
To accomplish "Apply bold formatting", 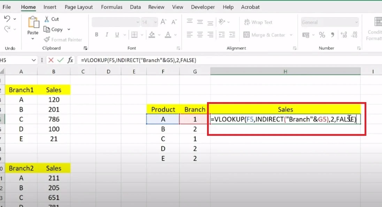I will [x=97, y=34].
